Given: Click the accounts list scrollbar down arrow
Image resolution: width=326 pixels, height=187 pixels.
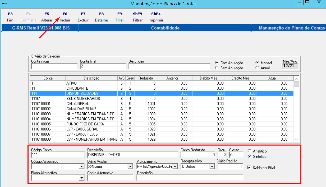Looking at the screenshot, I should (296, 139).
